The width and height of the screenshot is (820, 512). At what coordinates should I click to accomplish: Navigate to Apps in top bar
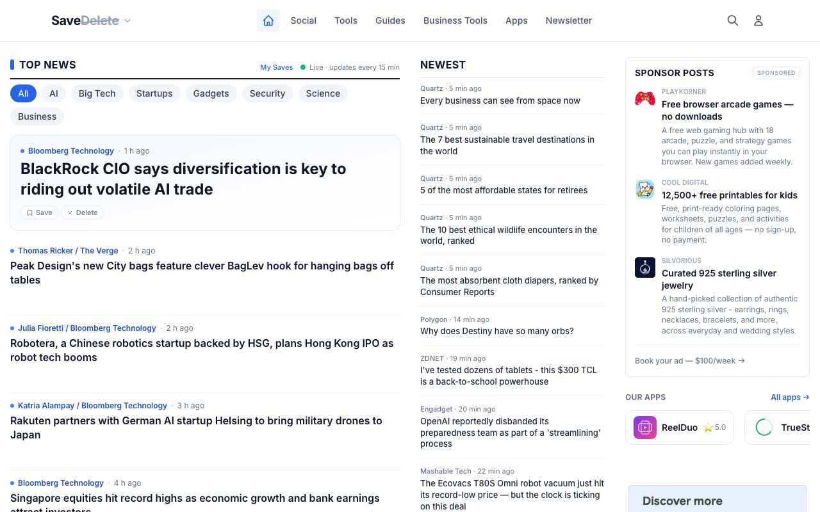[516, 20]
